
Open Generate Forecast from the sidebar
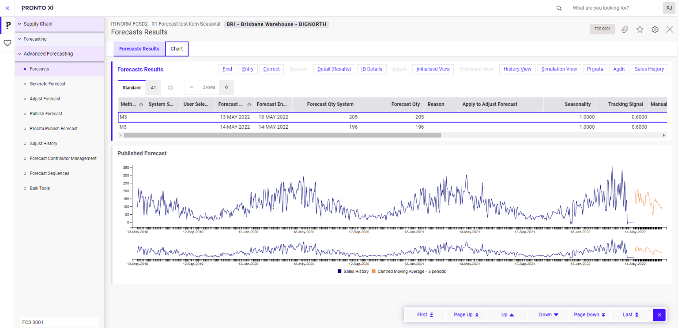pos(48,84)
